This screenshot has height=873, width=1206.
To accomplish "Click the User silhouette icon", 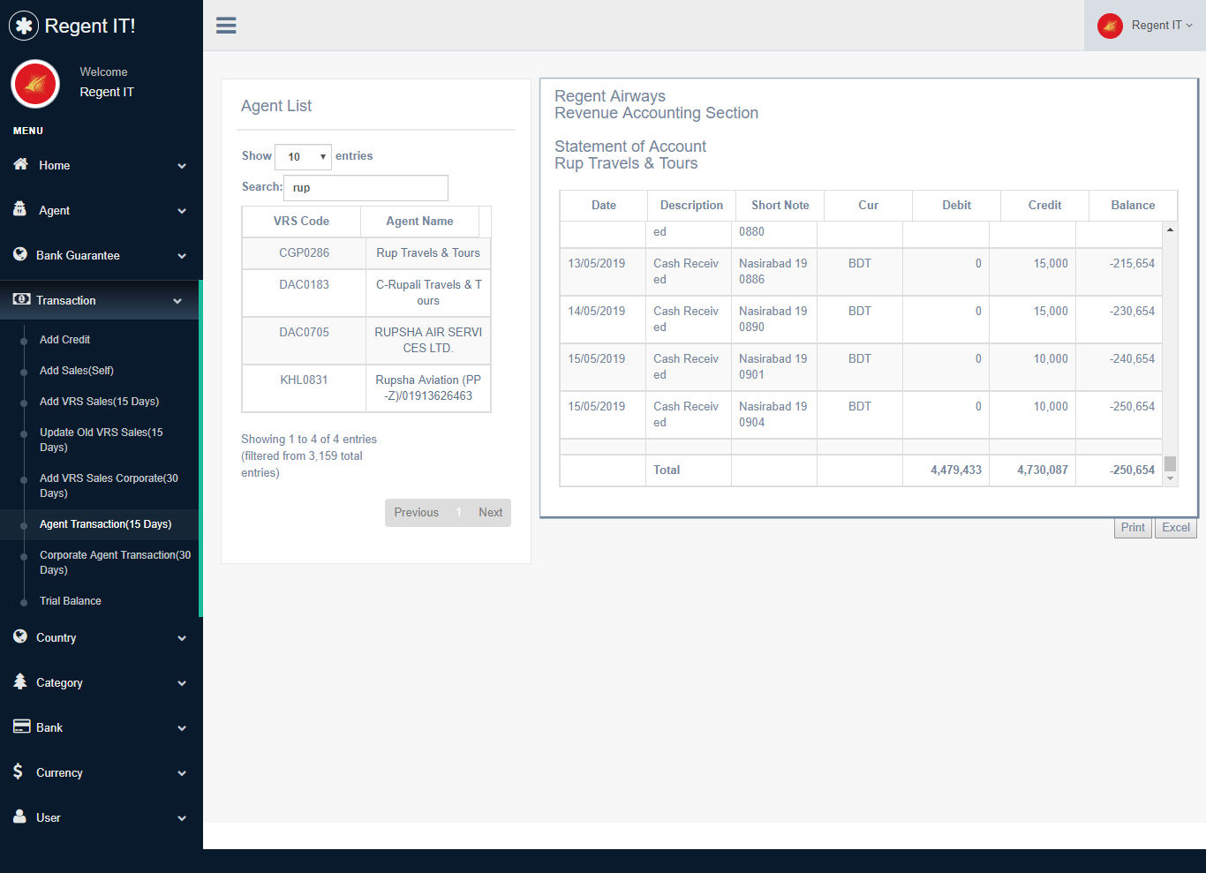I will coord(19,817).
